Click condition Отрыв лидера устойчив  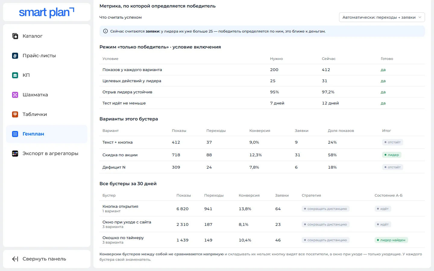(127, 92)
